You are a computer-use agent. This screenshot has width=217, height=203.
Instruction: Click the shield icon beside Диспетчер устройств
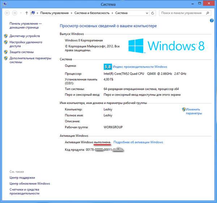pos(6,36)
